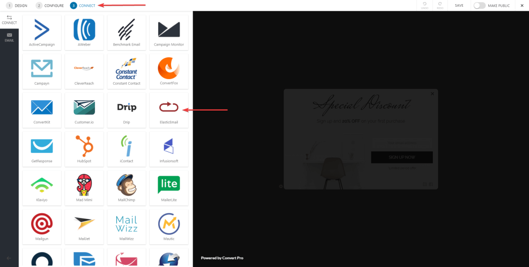Go to the Design step

click(17, 6)
